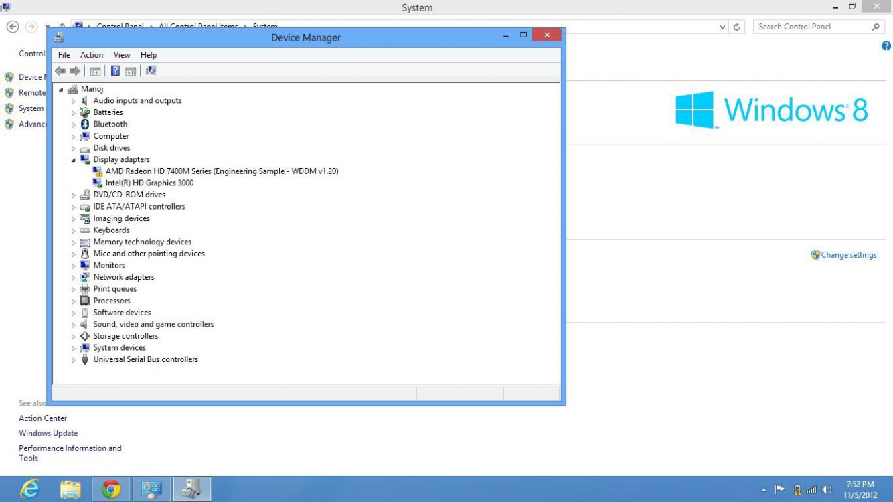Image resolution: width=893 pixels, height=502 pixels.
Task: Click the Device Manager taskbar button
Action: pos(192,489)
